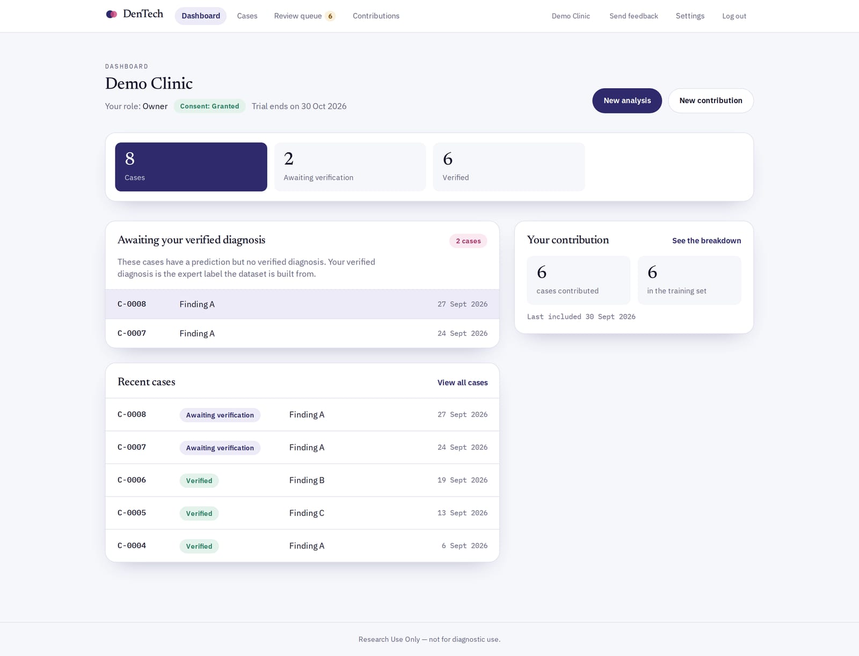The width and height of the screenshot is (859, 656).
Task: Start a New analysis
Action: [x=627, y=101]
